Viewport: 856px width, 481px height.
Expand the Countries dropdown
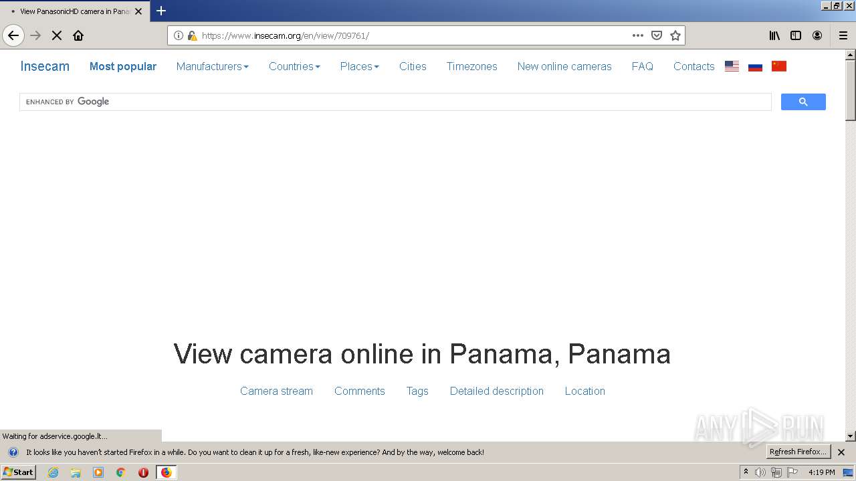tap(294, 66)
